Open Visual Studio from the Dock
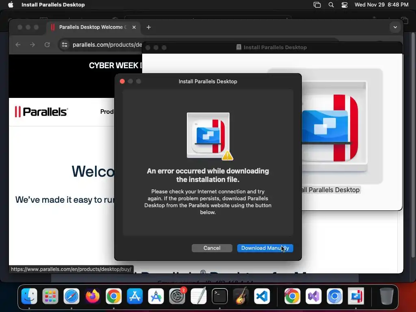416x312 pixels. [x=313, y=296]
